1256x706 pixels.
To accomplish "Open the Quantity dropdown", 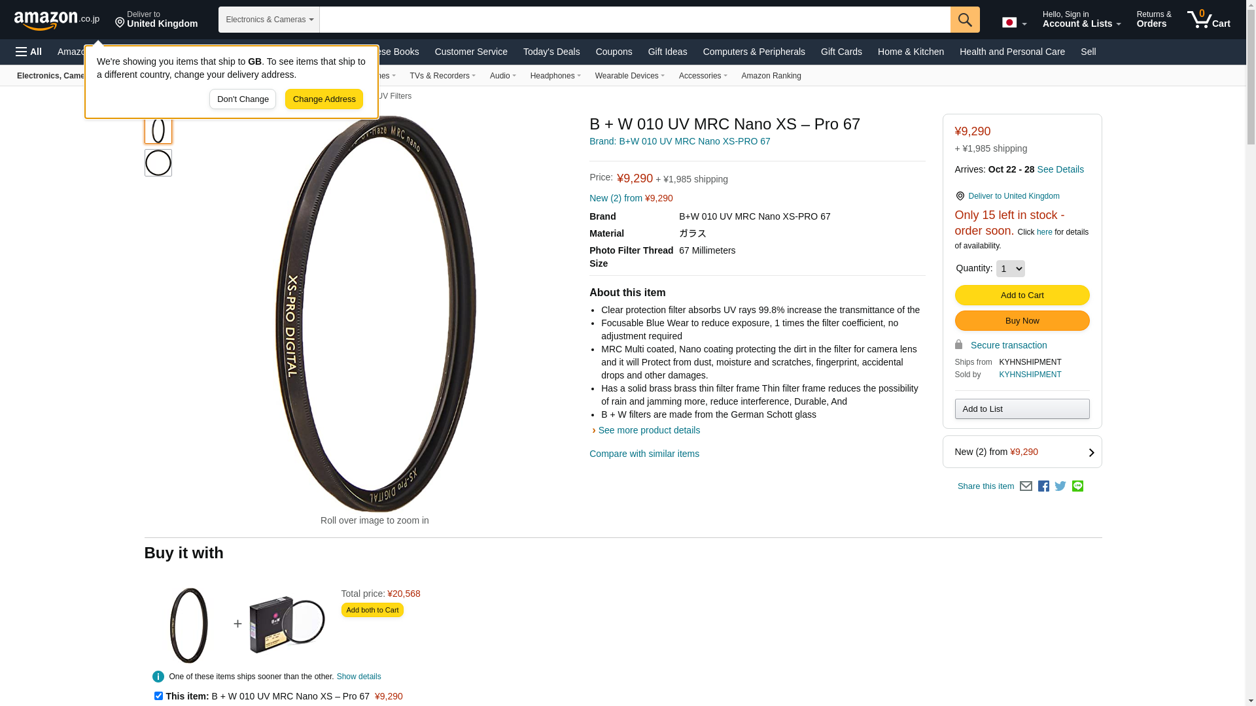I will coord(1010,269).
